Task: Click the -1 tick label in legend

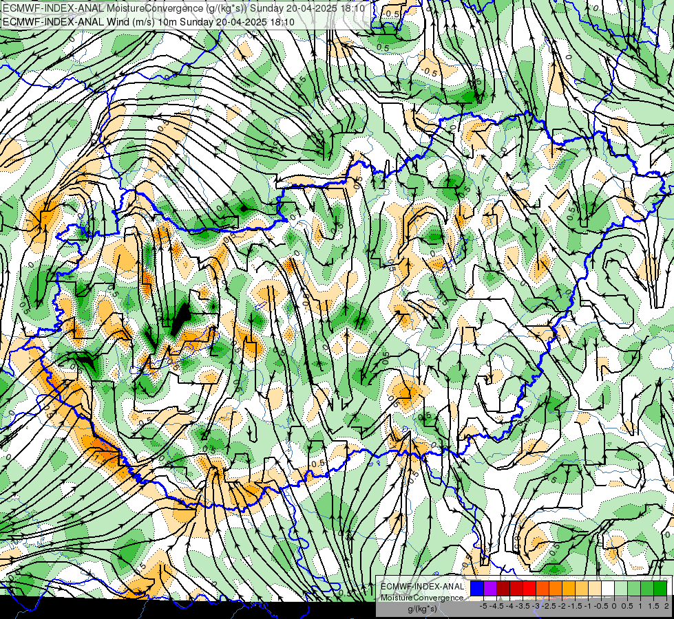Action: 588,606
